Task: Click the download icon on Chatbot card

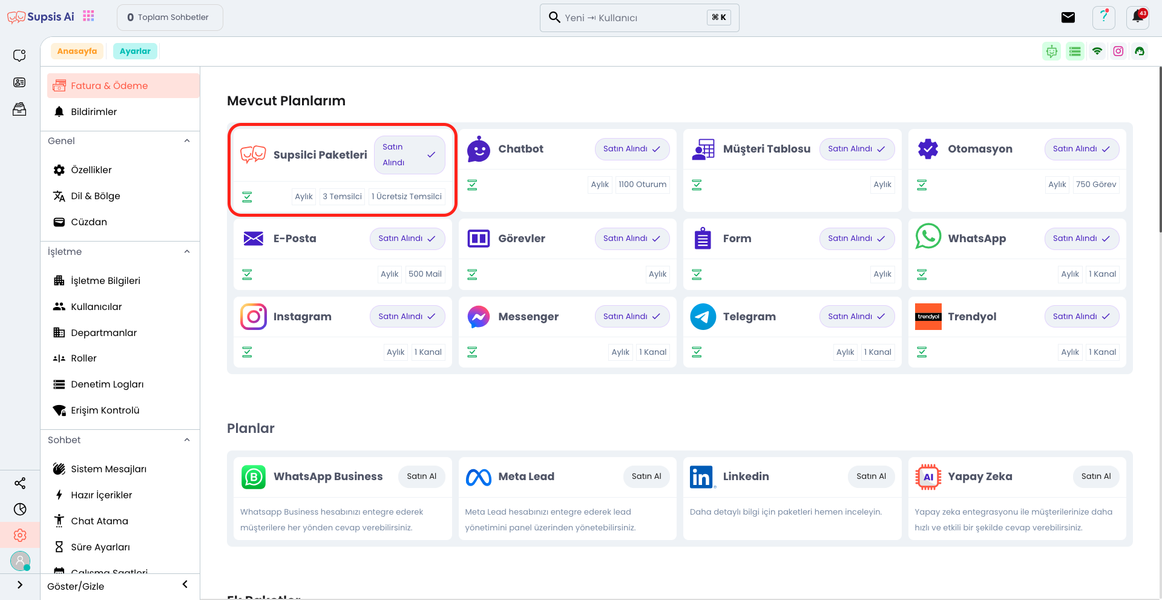Action: [x=472, y=185]
